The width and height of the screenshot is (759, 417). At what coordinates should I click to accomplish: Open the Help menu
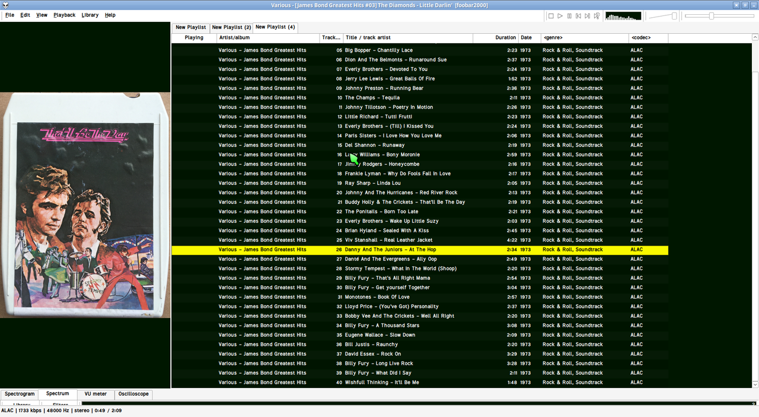tap(110, 15)
